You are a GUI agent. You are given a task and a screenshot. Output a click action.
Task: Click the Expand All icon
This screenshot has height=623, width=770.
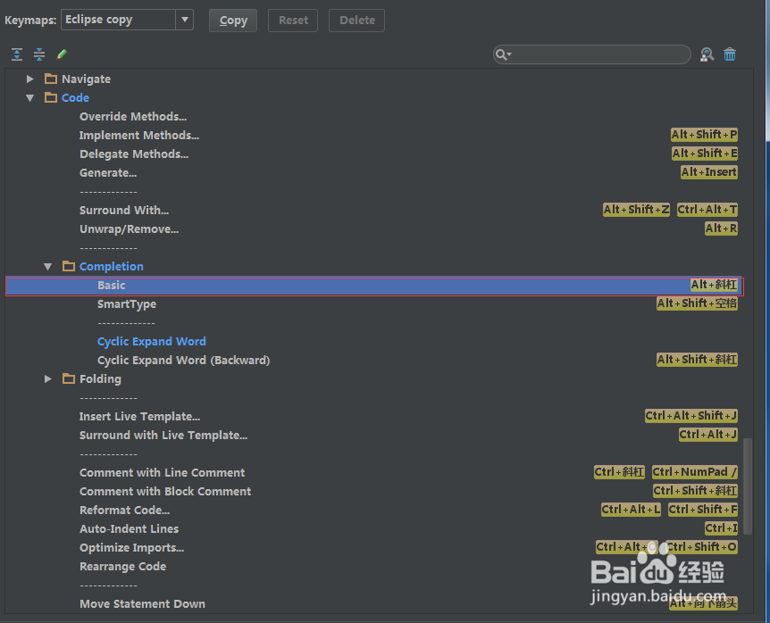[17, 54]
